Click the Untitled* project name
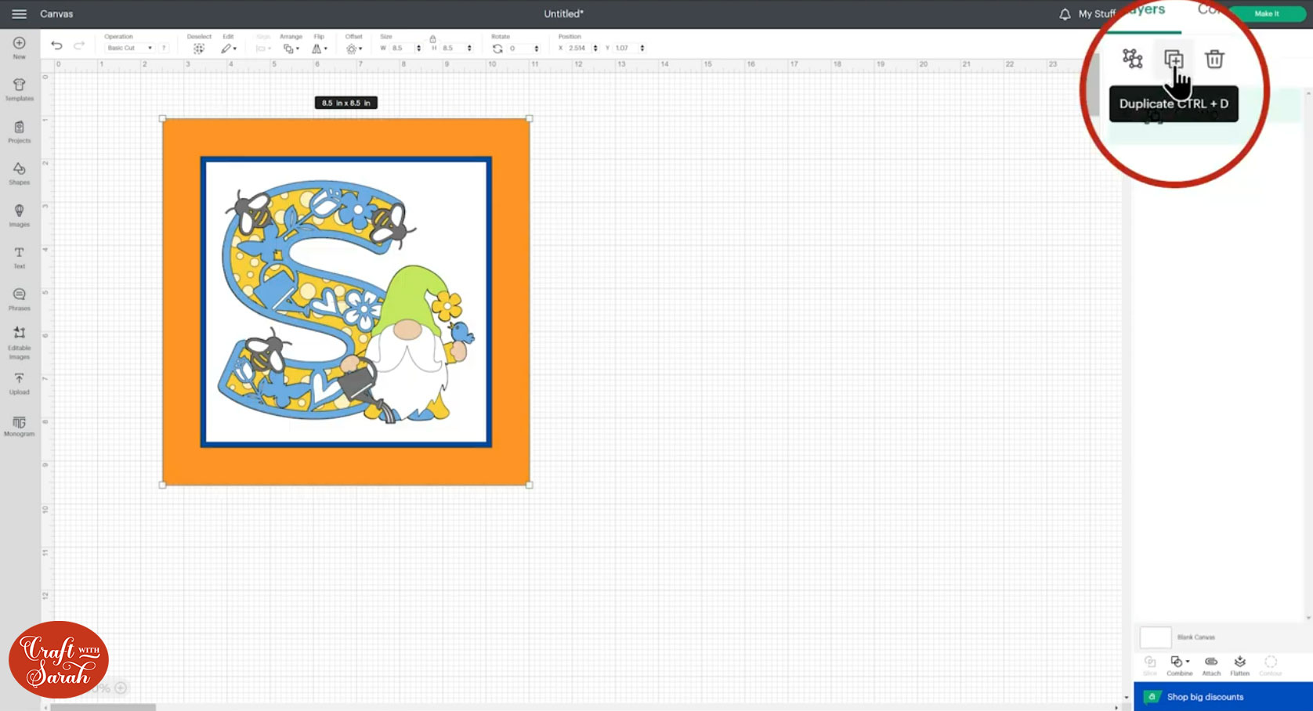 (x=563, y=14)
